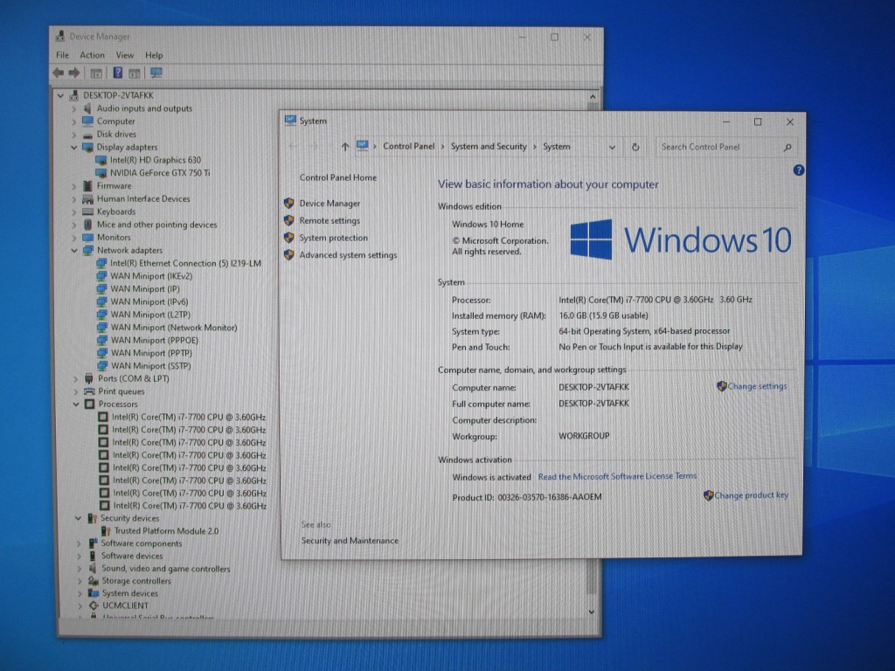The height and width of the screenshot is (671, 895).
Task: Select Intel(R) HD Graphics 630 adapter
Action: coord(155,160)
